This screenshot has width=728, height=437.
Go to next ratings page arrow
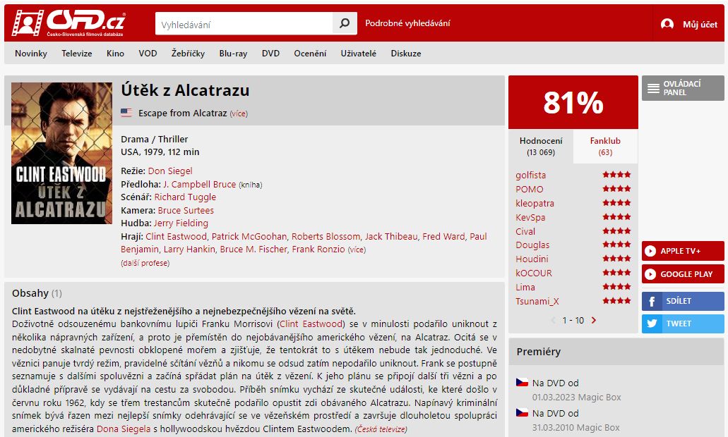click(594, 320)
